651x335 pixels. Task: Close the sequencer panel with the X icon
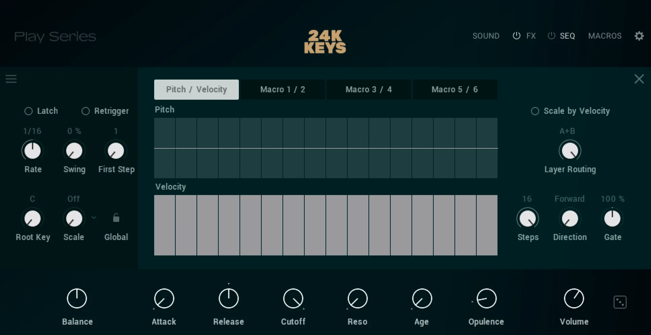(639, 79)
